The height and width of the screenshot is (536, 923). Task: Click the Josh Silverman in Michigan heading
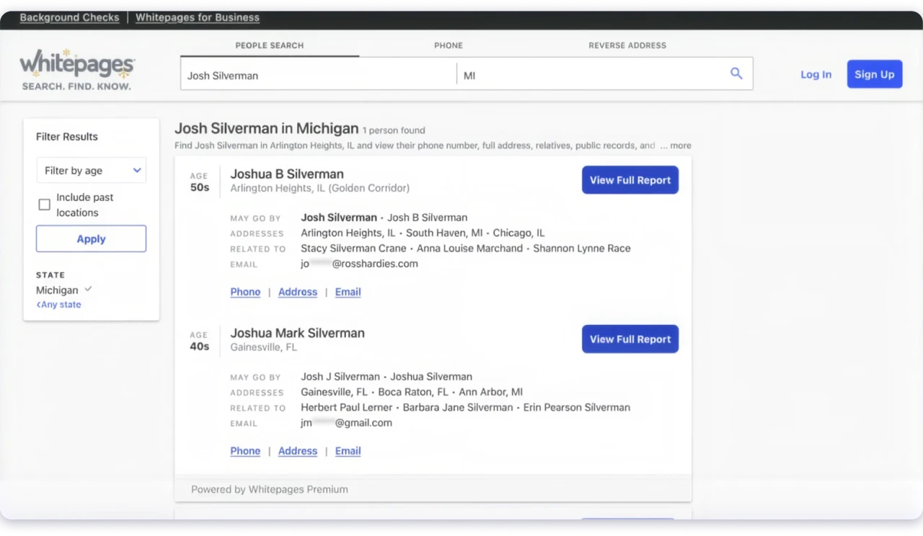[267, 128]
